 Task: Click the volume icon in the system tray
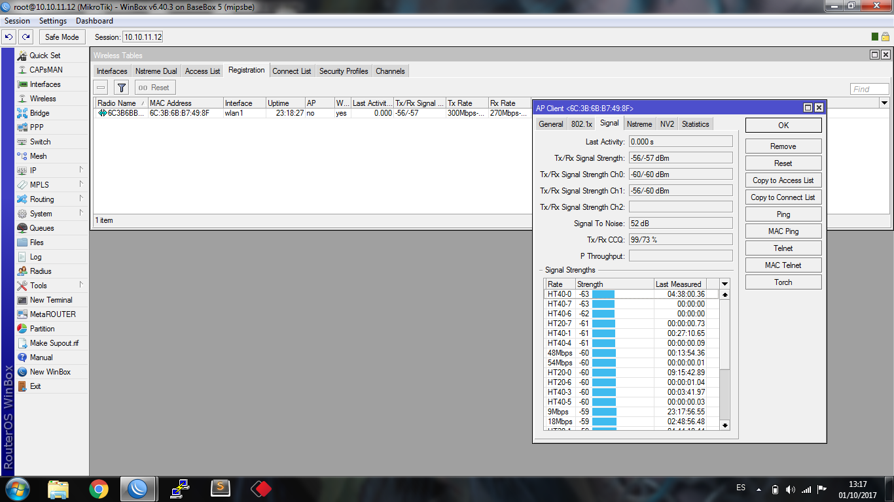tap(790, 489)
